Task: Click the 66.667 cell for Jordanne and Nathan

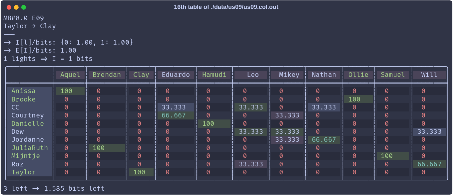Action: point(324,139)
